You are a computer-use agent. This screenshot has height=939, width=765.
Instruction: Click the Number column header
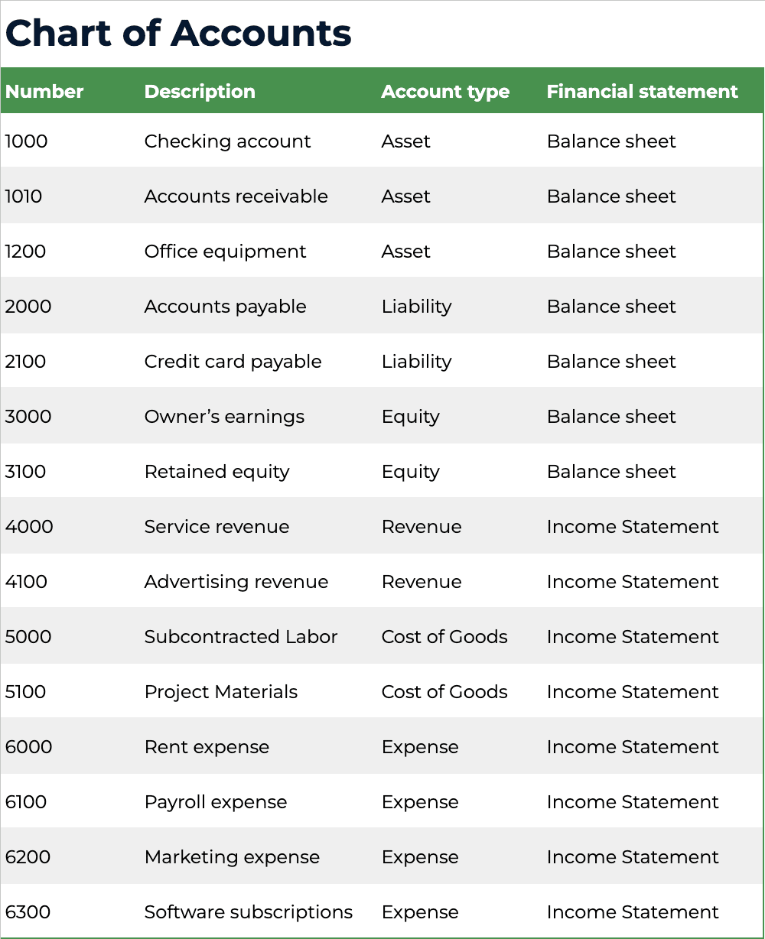pos(44,92)
